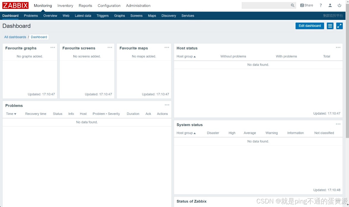The height and width of the screenshot is (207, 349).
Task: Open Favourite maps widget options menu
Action: tap(167, 47)
